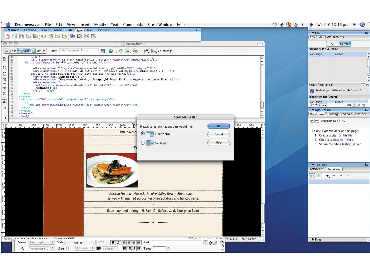370x278 pixels.
Task: Expand the Files panel group
Action: [313, 239]
